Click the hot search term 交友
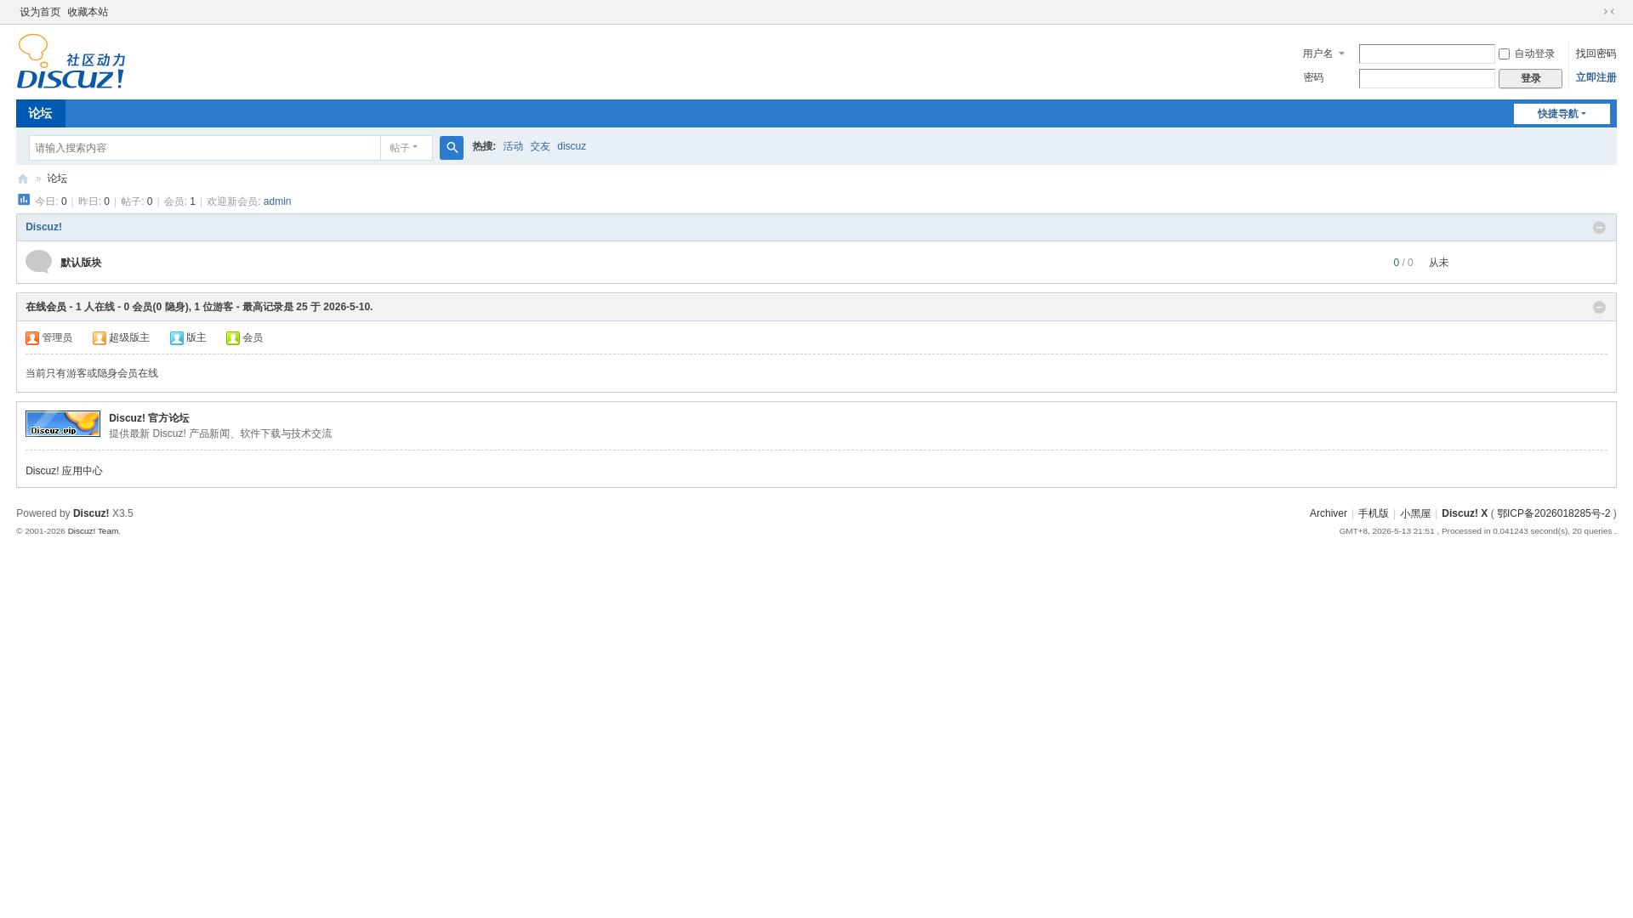The image size is (1633, 918). (540, 146)
